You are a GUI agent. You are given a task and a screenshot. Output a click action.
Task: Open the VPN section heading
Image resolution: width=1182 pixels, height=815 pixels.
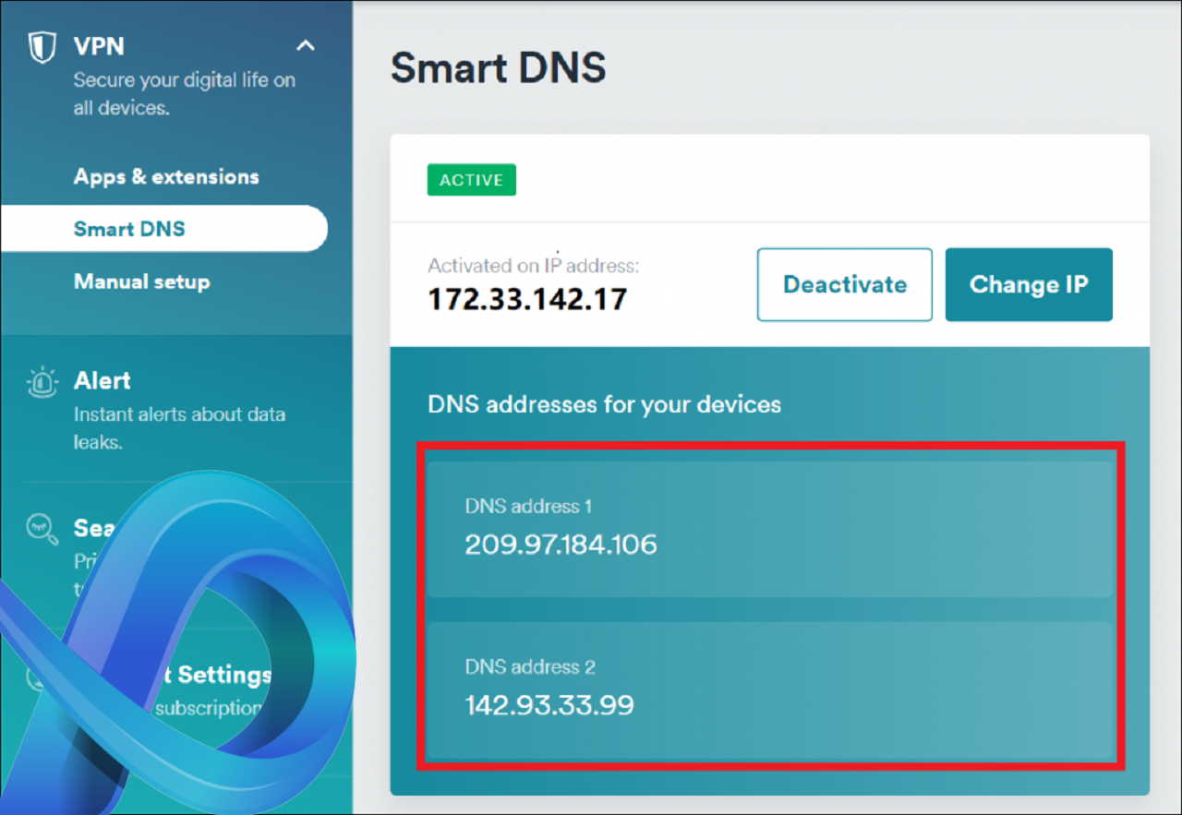pyautogui.click(x=99, y=45)
